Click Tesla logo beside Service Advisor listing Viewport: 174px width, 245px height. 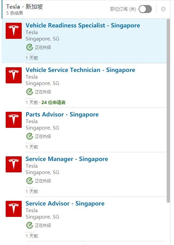(14, 209)
